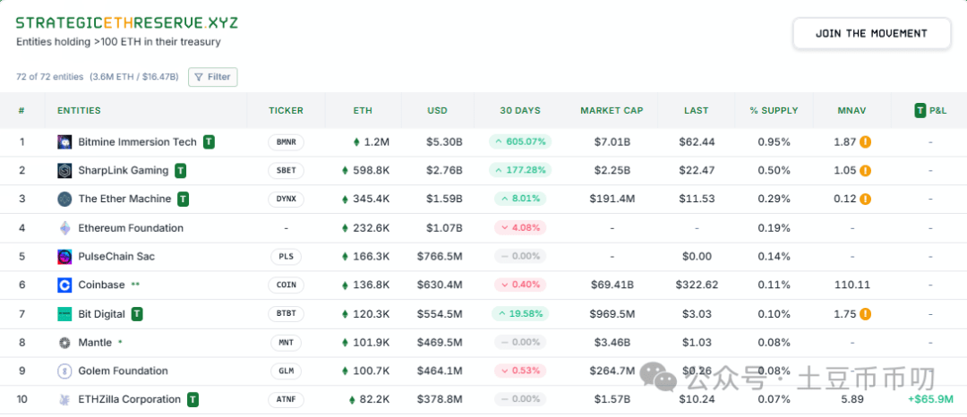Click the '72 of 72 entities' summary text
Screen dimensions: 967x417
[x=49, y=77]
